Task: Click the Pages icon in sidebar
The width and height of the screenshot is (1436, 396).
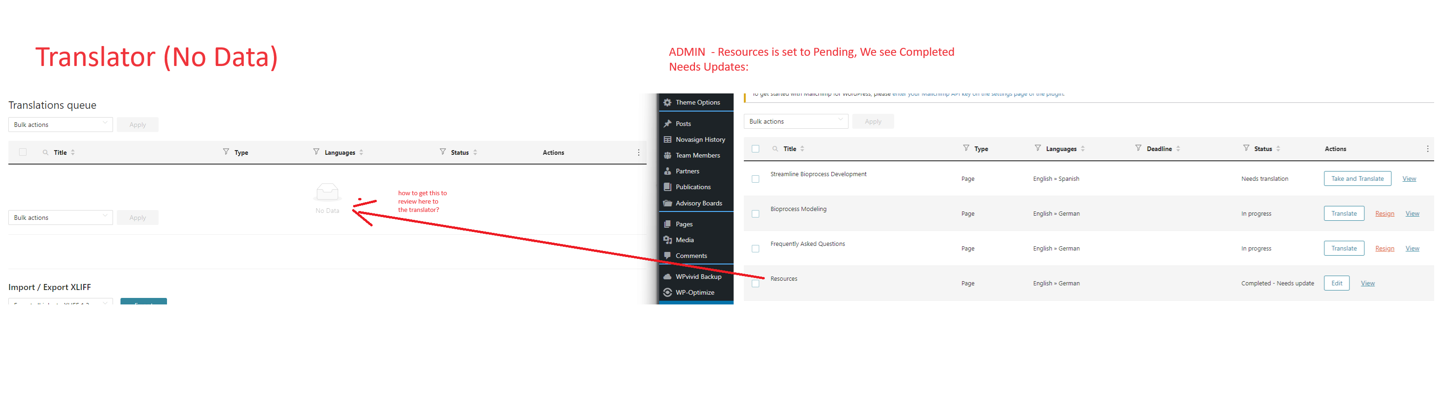Action: coord(667,224)
